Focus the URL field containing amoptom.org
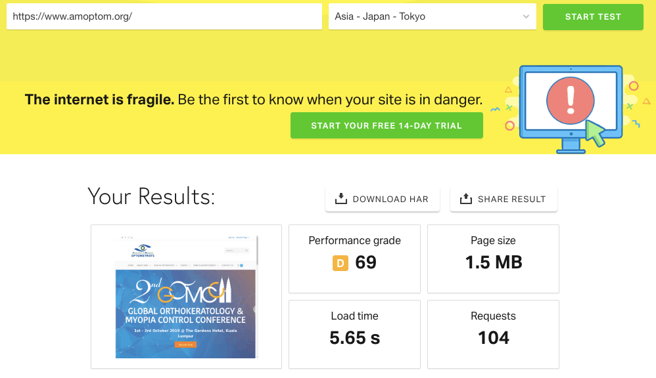 [164, 17]
